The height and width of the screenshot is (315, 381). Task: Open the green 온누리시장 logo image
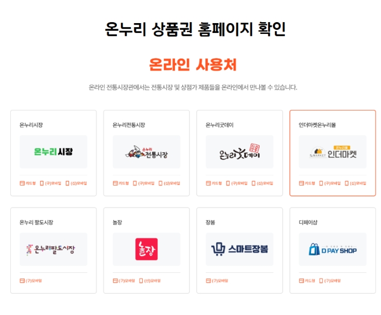(54, 152)
